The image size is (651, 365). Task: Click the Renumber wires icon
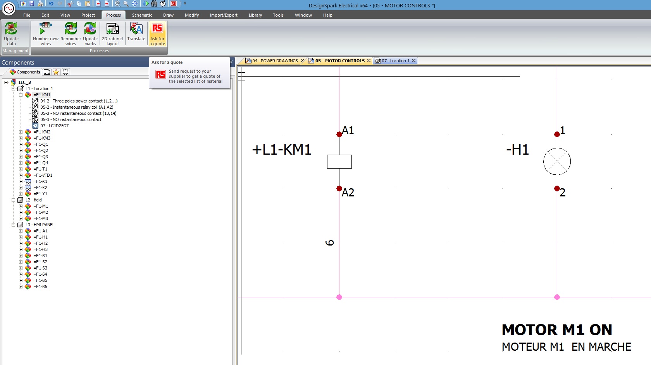[x=71, y=34]
